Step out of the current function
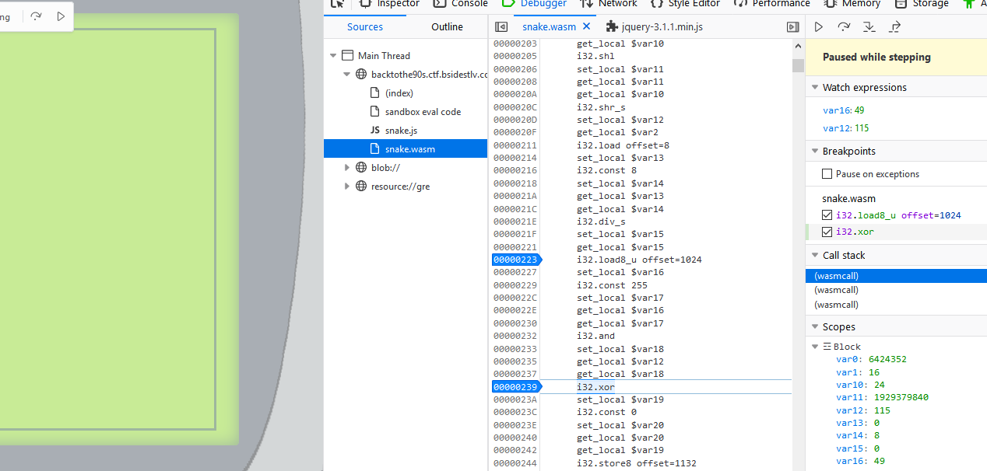 [896, 26]
